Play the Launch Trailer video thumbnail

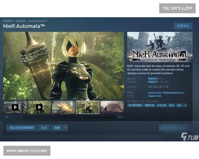[x=15, y=107]
